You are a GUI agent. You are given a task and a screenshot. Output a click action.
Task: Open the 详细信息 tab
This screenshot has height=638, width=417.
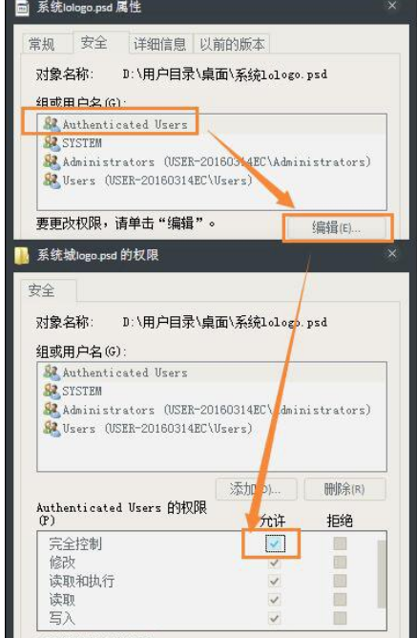[x=159, y=44]
